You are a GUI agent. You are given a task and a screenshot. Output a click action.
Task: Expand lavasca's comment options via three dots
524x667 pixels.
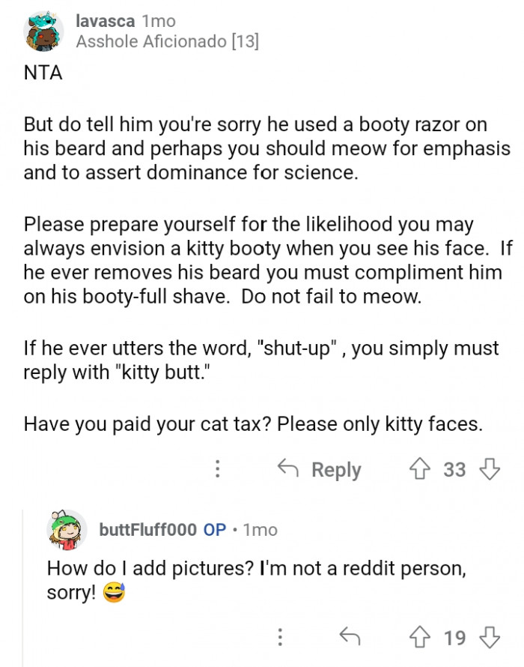point(217,469)
